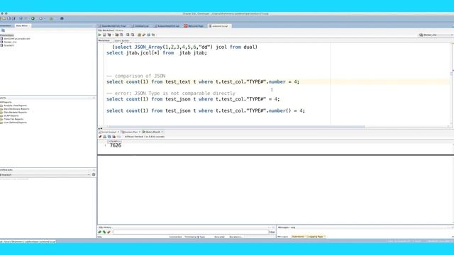The height and width of the screenshot is (255, 454).
Task: Click Forward navigation icon in main toolbar
Action: point(41,18)
